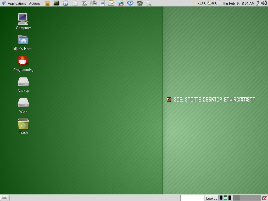The width and height of the screenshot is (268, 201).
Task: Click the black system monitor graph
Action: click(230, 198)
